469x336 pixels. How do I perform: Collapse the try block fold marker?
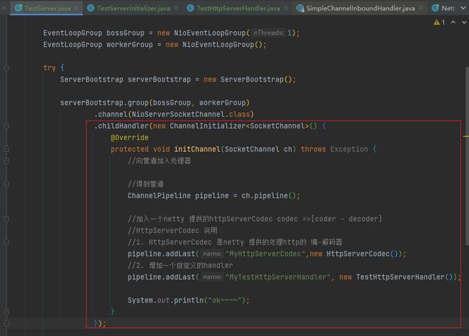coord(6,68)
